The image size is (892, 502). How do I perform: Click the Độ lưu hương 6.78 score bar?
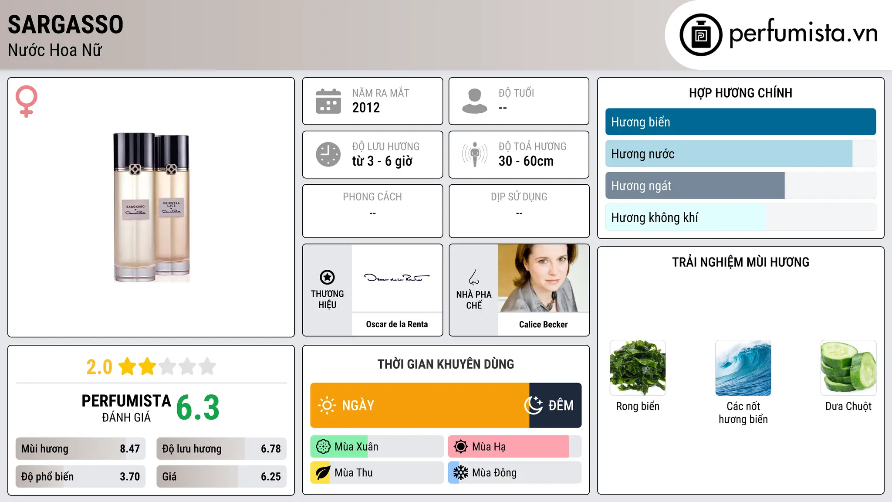point(222,449)
